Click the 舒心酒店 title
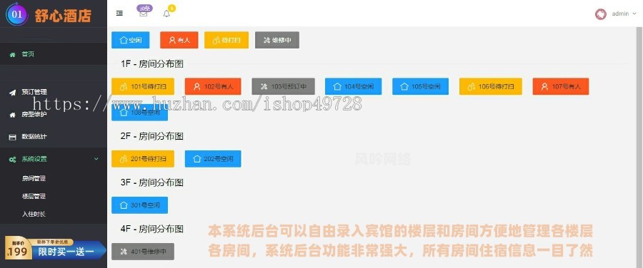The height and width of the screenshot is (268, 643). click(x=63, y=16)
